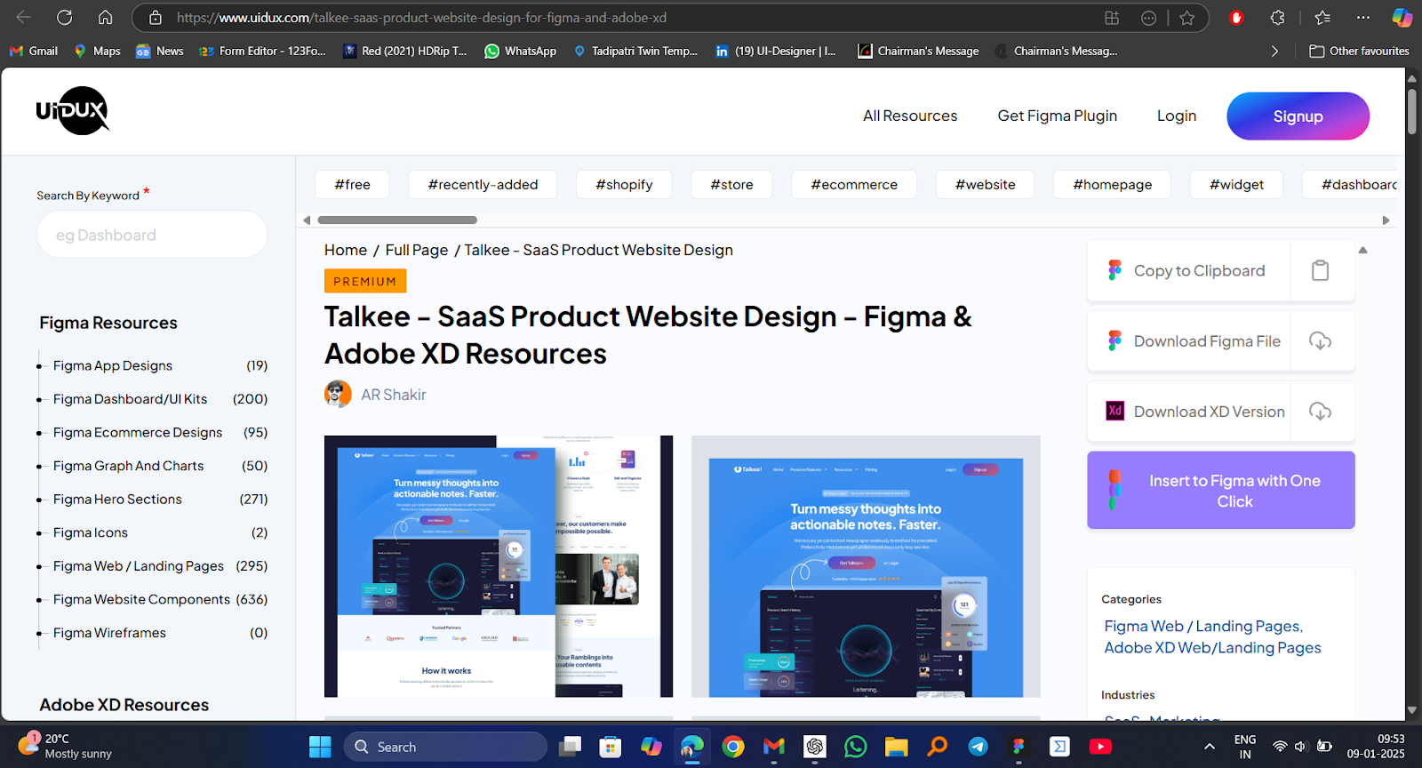Click the UIDUX logo
The image size is (1422, 768).
coord(73,111)
